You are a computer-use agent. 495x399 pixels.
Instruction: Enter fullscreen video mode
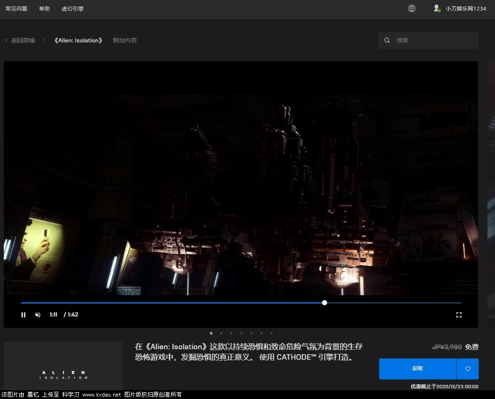point(459,315)
